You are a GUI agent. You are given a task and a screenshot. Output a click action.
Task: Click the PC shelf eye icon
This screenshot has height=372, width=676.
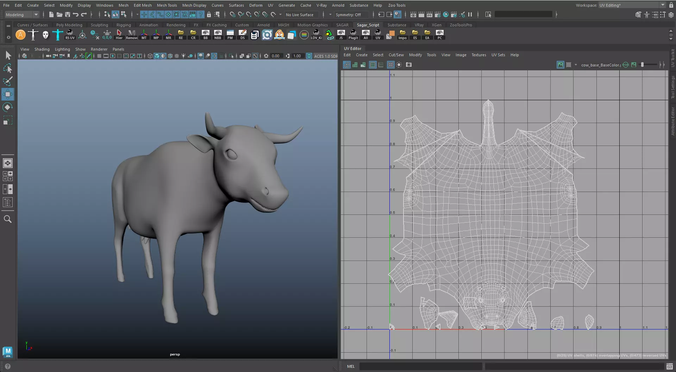coord(440,34)
